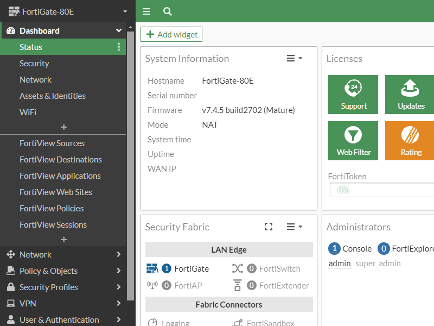Image resolution: width=434 pixels, height=326 pixels.
Task: Click the Dashboard gauge icon
Action: pos(11,30)
